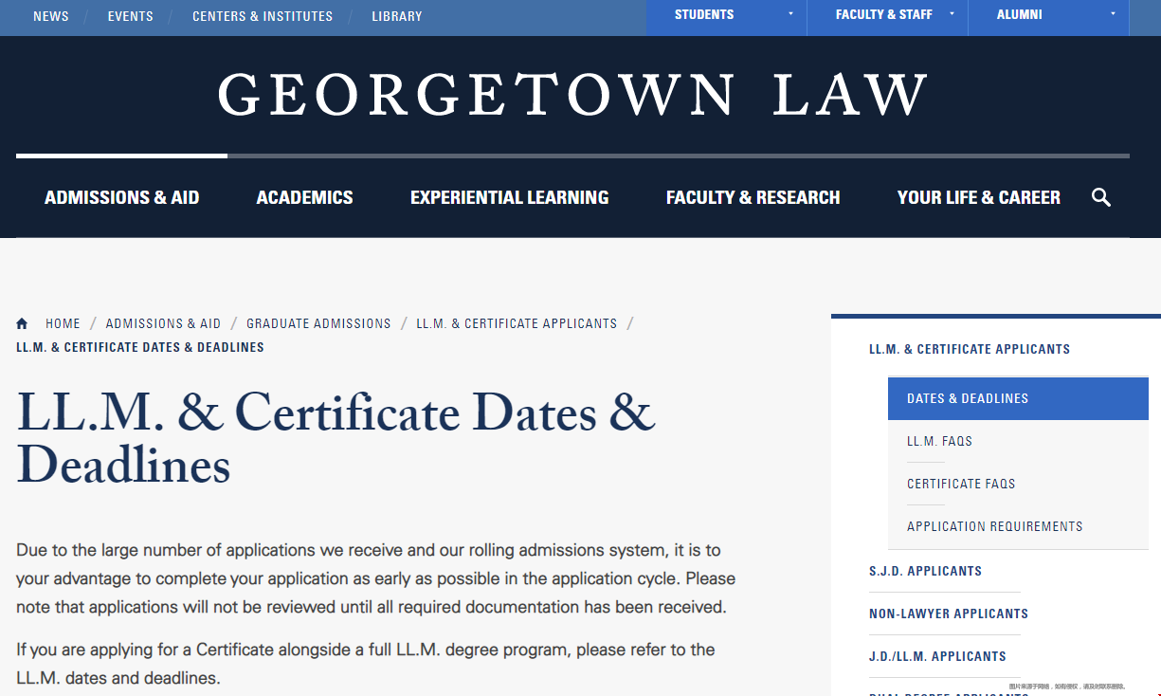
Task: Select LL.M. & Certificate Applicants breadcrumb link
Action: pos(517,323)
